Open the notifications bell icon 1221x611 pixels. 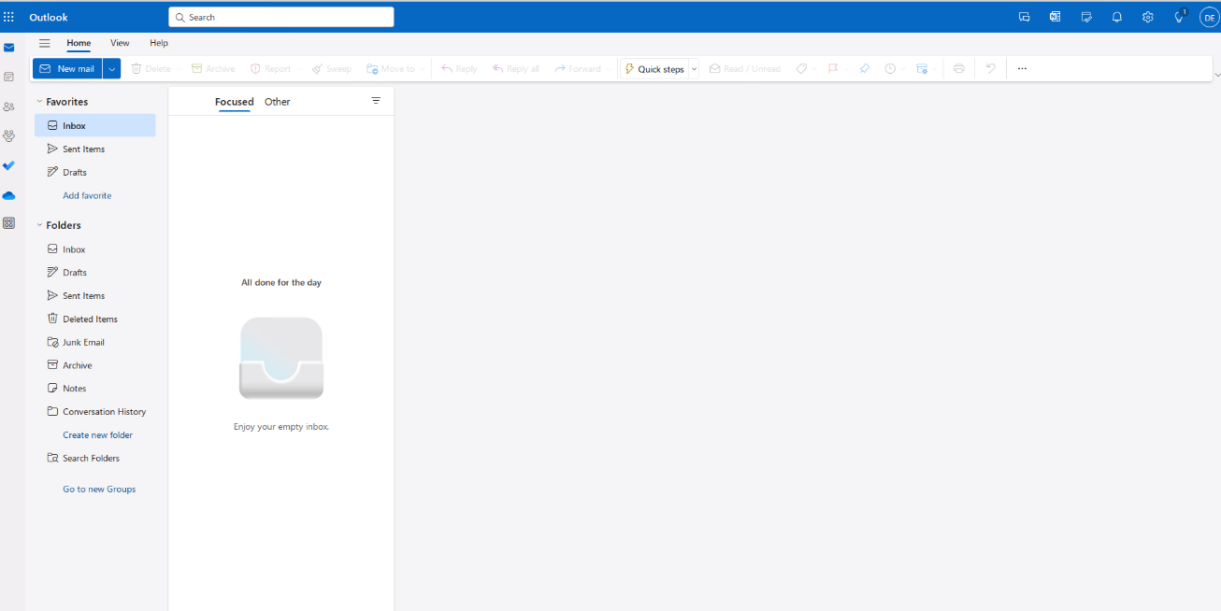(1116, 17)
